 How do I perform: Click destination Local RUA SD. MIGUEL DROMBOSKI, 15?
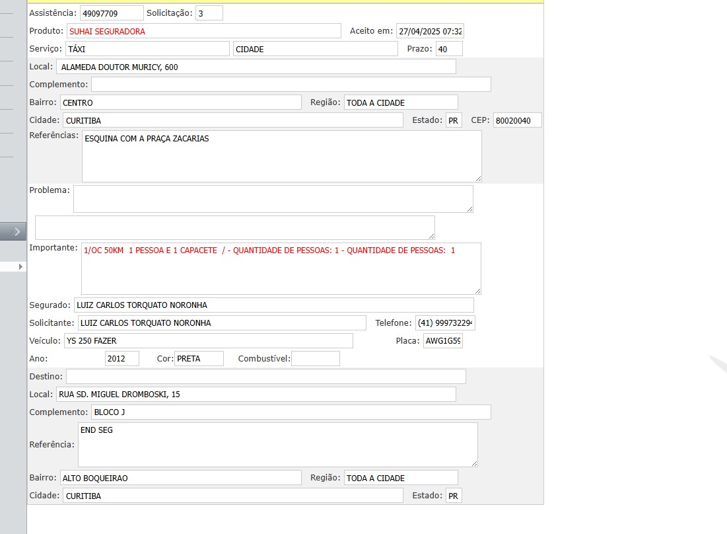(x=256, y=395)
